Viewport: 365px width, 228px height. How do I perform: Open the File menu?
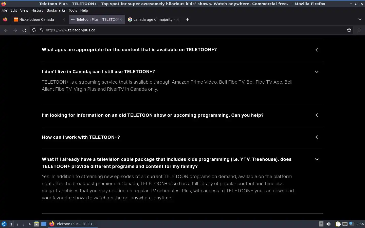(x=4, y=10)
